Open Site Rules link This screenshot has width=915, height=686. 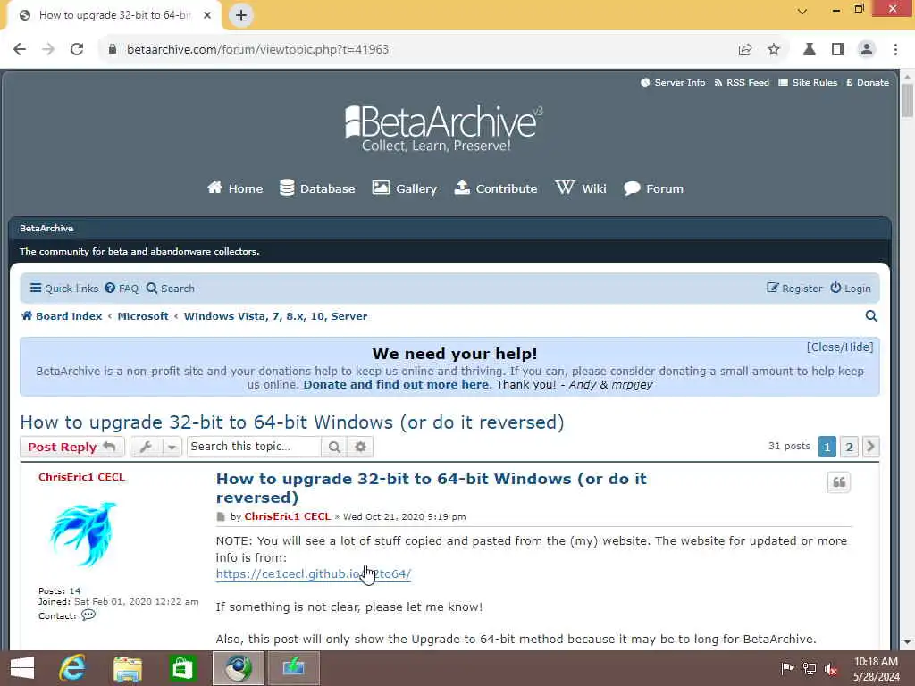808,83
